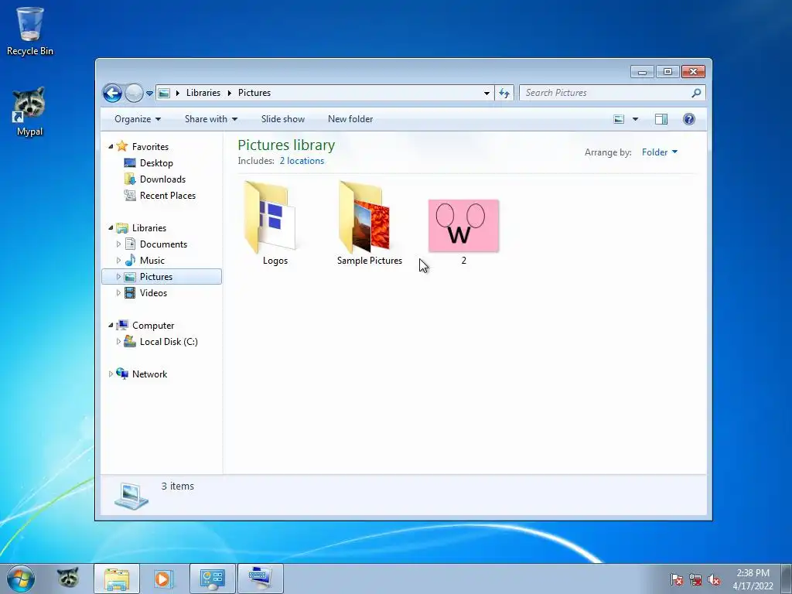Open Windows Media Player from taskbar
The image size is (792, 594).
[x=164, y=579]
